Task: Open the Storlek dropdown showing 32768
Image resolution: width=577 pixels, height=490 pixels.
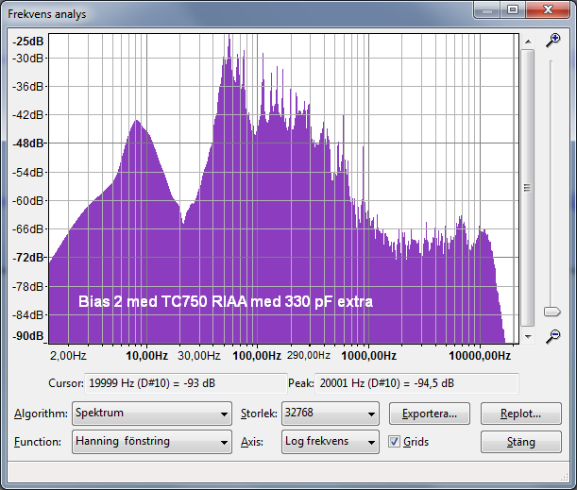Action: click(331, 414)
